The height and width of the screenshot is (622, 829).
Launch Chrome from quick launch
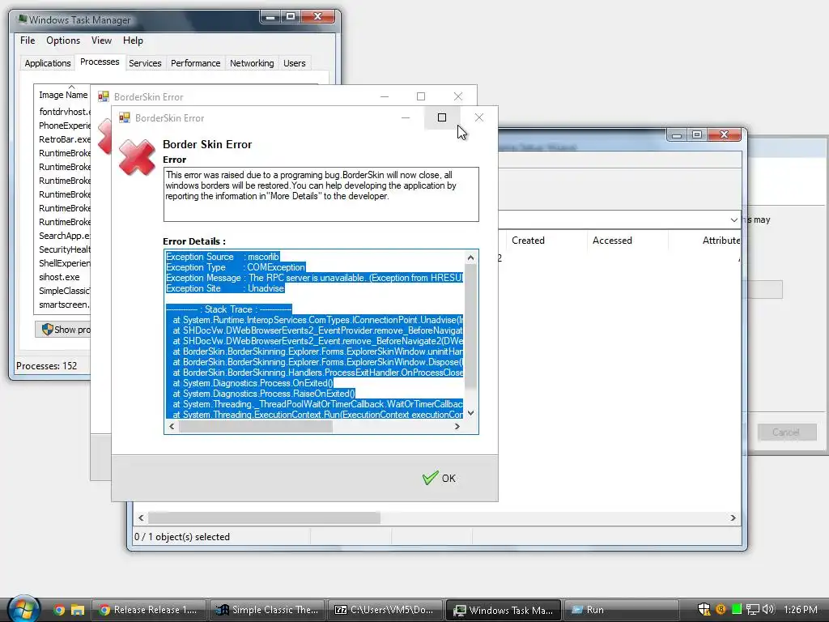coord(58,610)
